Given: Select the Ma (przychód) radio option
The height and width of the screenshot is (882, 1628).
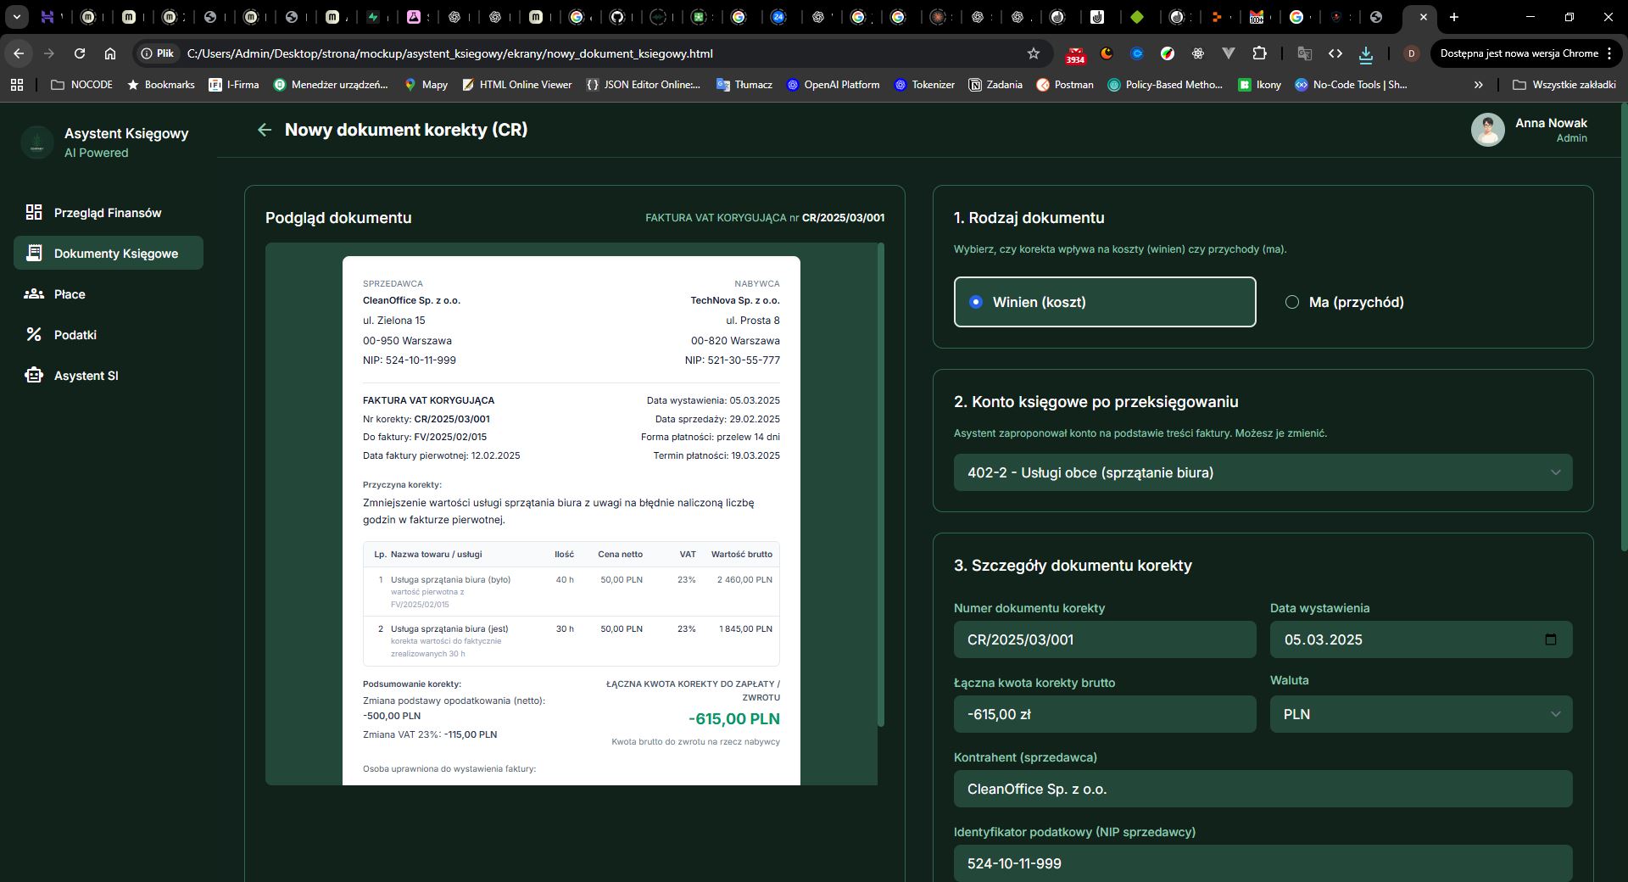Looking at the screenshot, I should point(1292,302).
